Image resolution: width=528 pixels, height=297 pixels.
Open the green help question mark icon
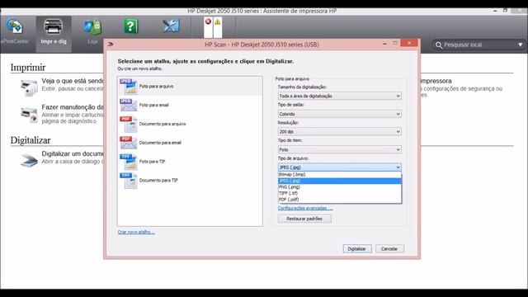click(131, 26)
